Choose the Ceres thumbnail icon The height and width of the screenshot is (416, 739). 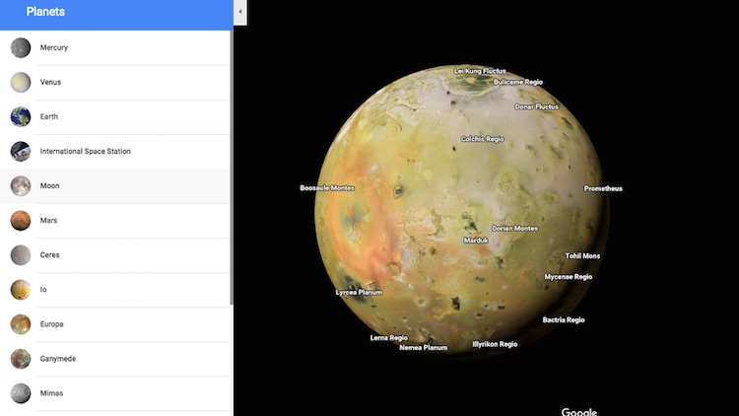point(21,254)
